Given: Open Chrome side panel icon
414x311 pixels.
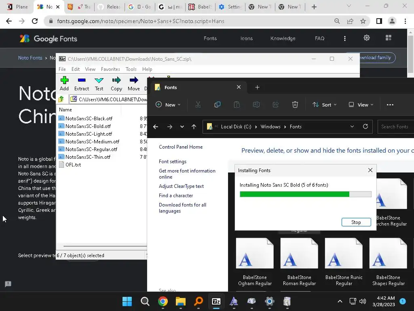Looking at the screenshot, I should pos(379,21).
